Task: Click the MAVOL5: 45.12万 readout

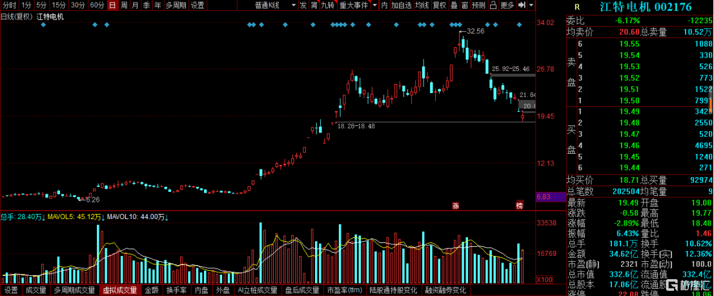Action: 76,217
